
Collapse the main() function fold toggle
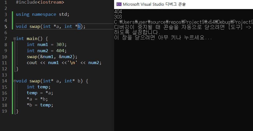pyautogui.click(x=15, y=38)
